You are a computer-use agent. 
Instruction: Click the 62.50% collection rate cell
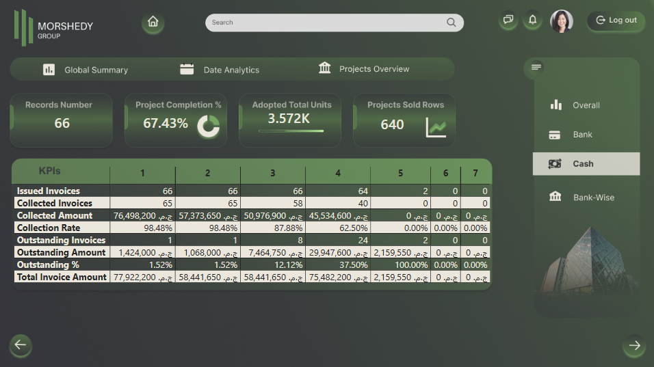[338, 228]
